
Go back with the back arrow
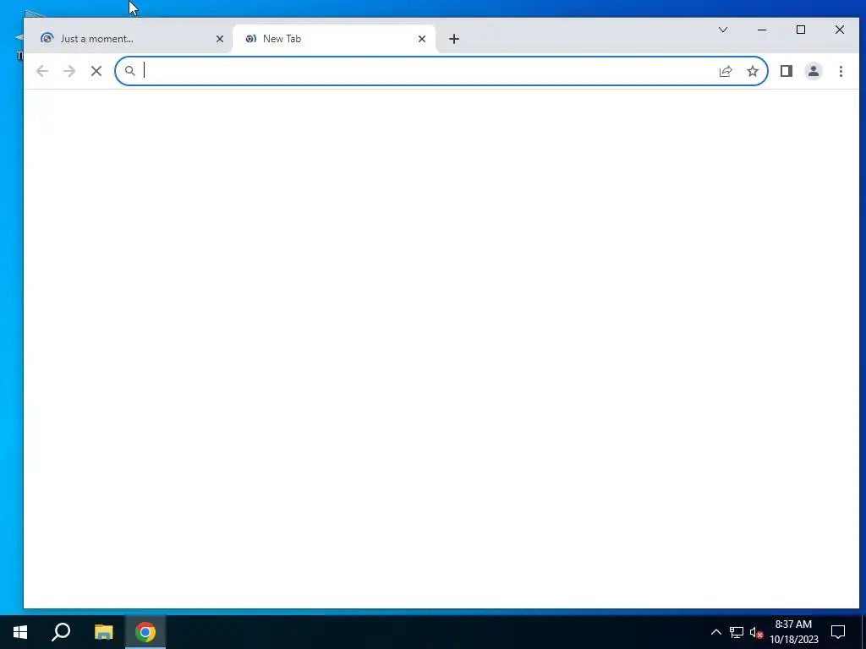click(x=42, y=71)
